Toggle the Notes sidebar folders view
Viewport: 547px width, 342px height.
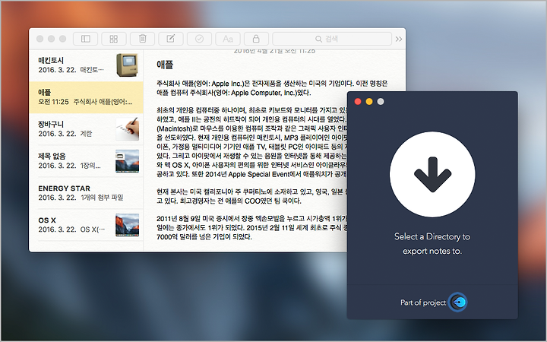[x=85, y=39]
